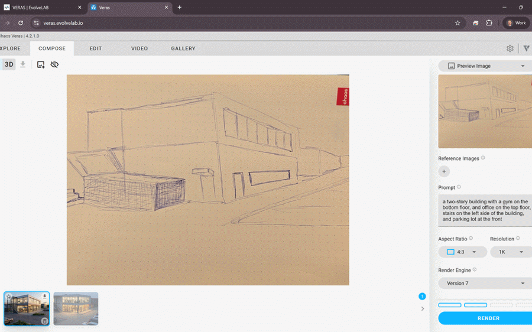Open the VIDEO tab

(x=140, y=48)
